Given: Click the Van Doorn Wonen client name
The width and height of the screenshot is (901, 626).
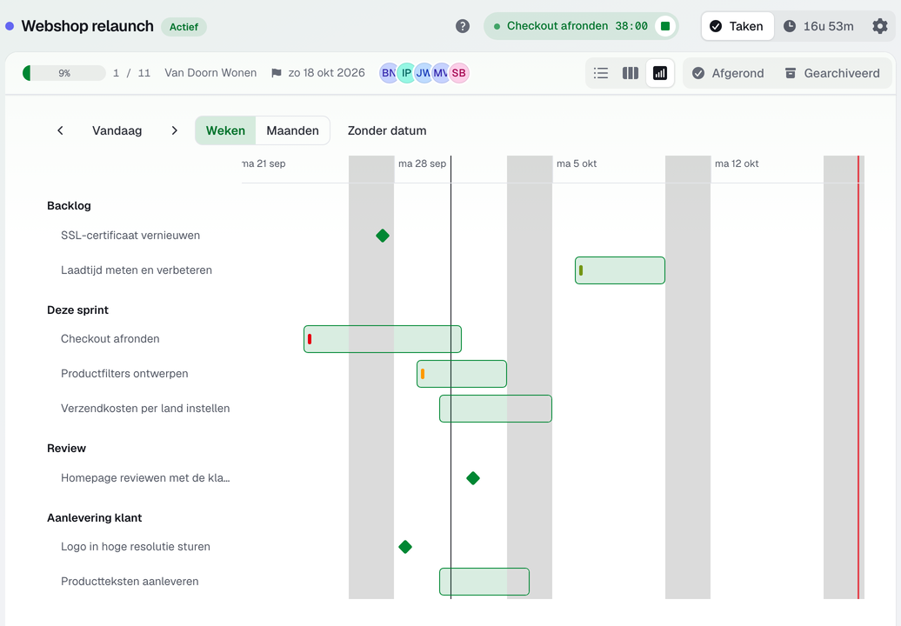Looking at the screenshot, I should pos(210,73).
